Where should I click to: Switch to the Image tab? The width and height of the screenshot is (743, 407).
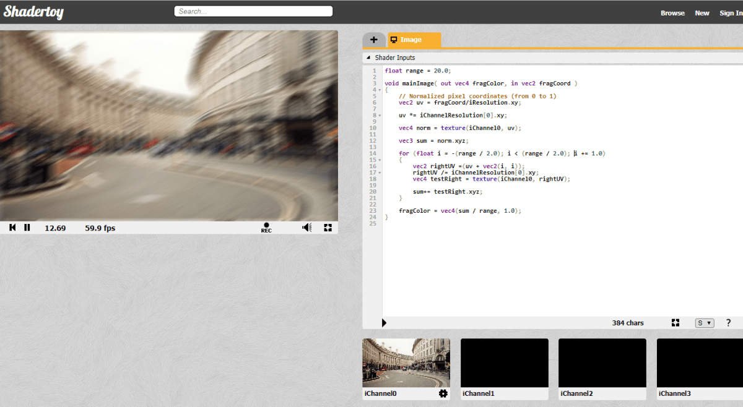pyautogui.click(x=414, y=40)
